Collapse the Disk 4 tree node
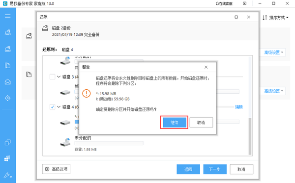The height and width of the screenshot is (183, 295). pos(59,107)
